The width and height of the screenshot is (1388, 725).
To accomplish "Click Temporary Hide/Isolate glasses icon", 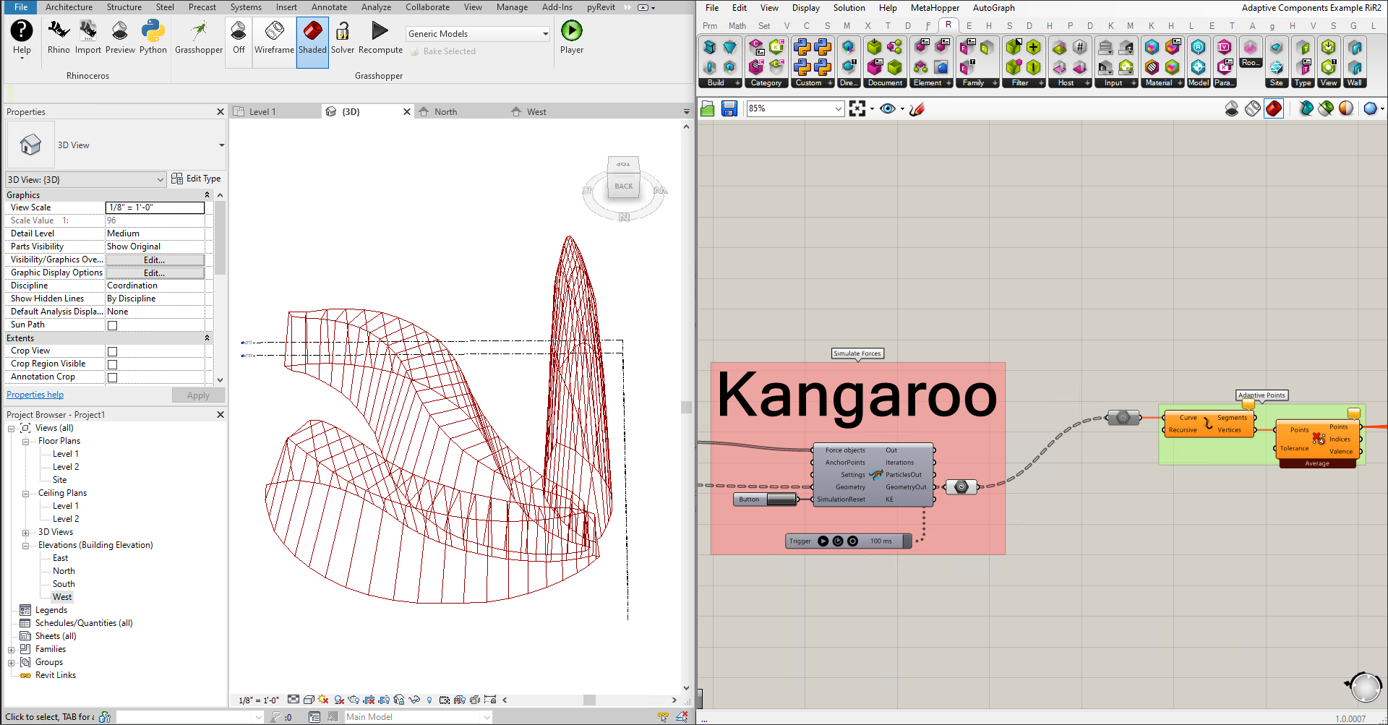I will coord(414,700).
